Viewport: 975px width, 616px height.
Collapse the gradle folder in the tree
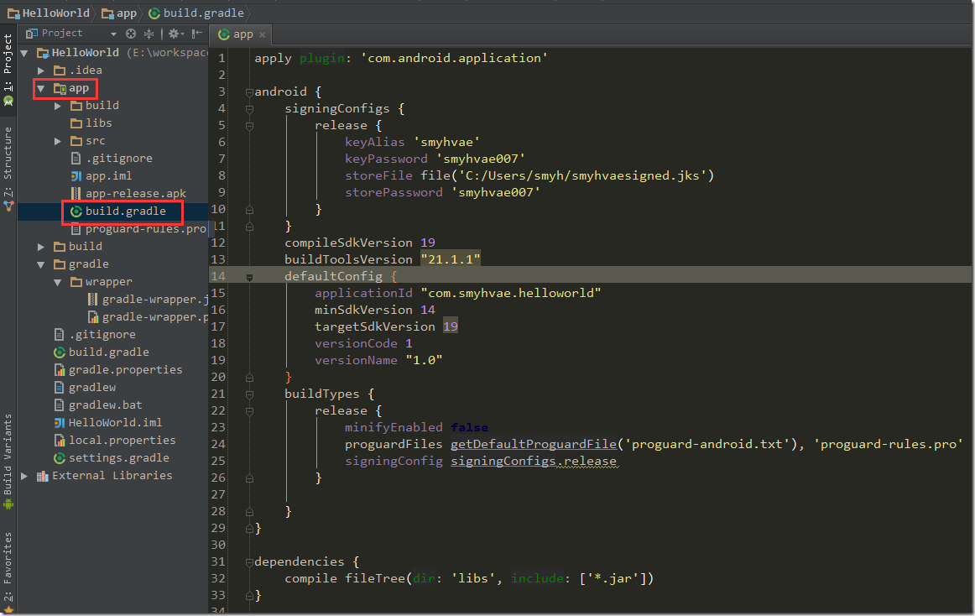click(41, 264)
